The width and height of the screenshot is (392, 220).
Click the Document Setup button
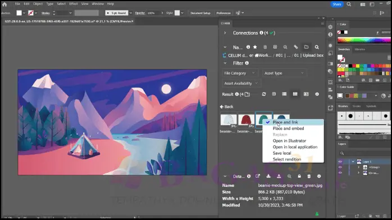coord(200,13)
